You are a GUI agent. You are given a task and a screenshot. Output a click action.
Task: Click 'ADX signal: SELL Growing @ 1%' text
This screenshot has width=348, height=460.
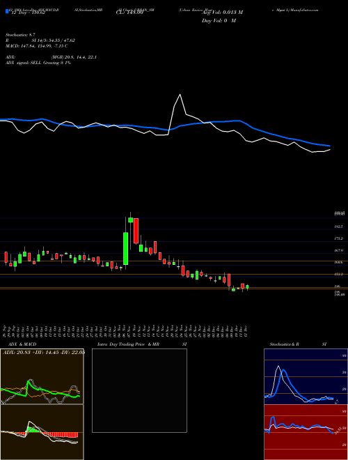coord(38,63)
